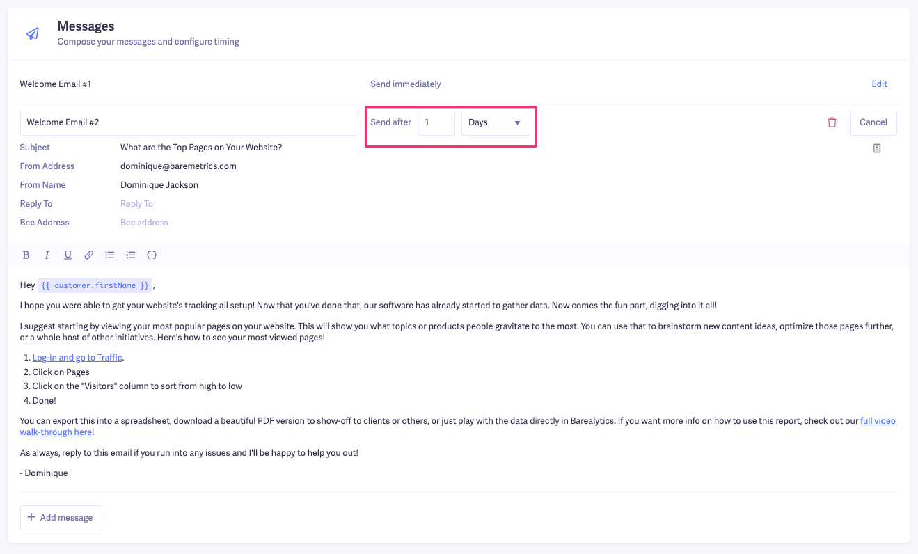Create a bulleted list
This screenshot has width=918, height=554.
tap(110, 255)
